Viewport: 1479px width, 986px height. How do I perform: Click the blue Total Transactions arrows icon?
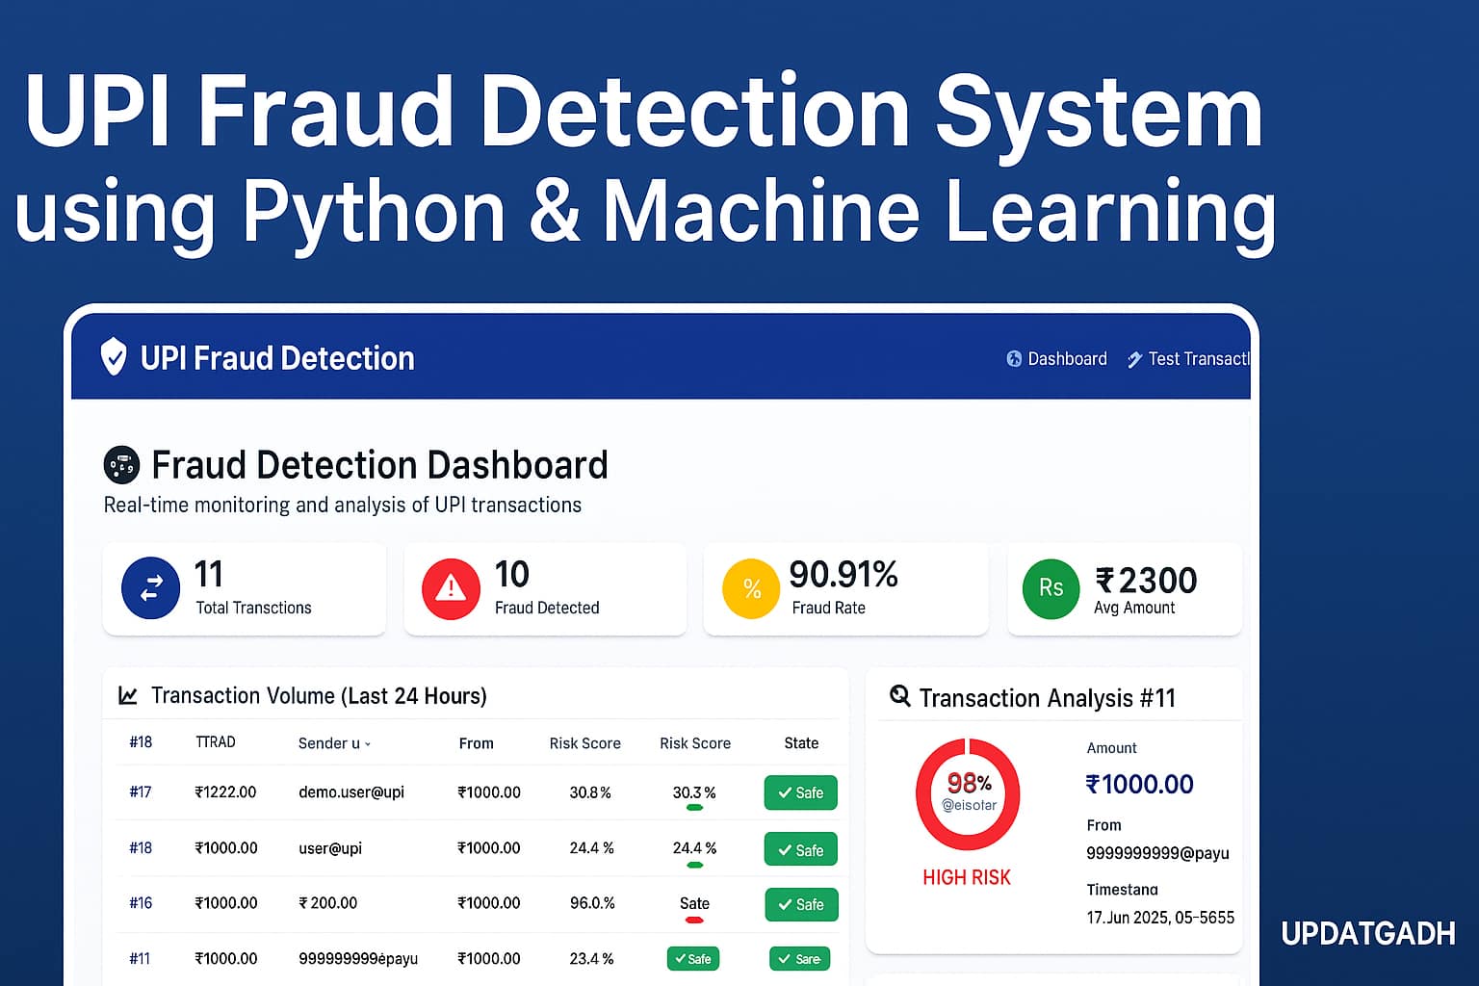151,587
